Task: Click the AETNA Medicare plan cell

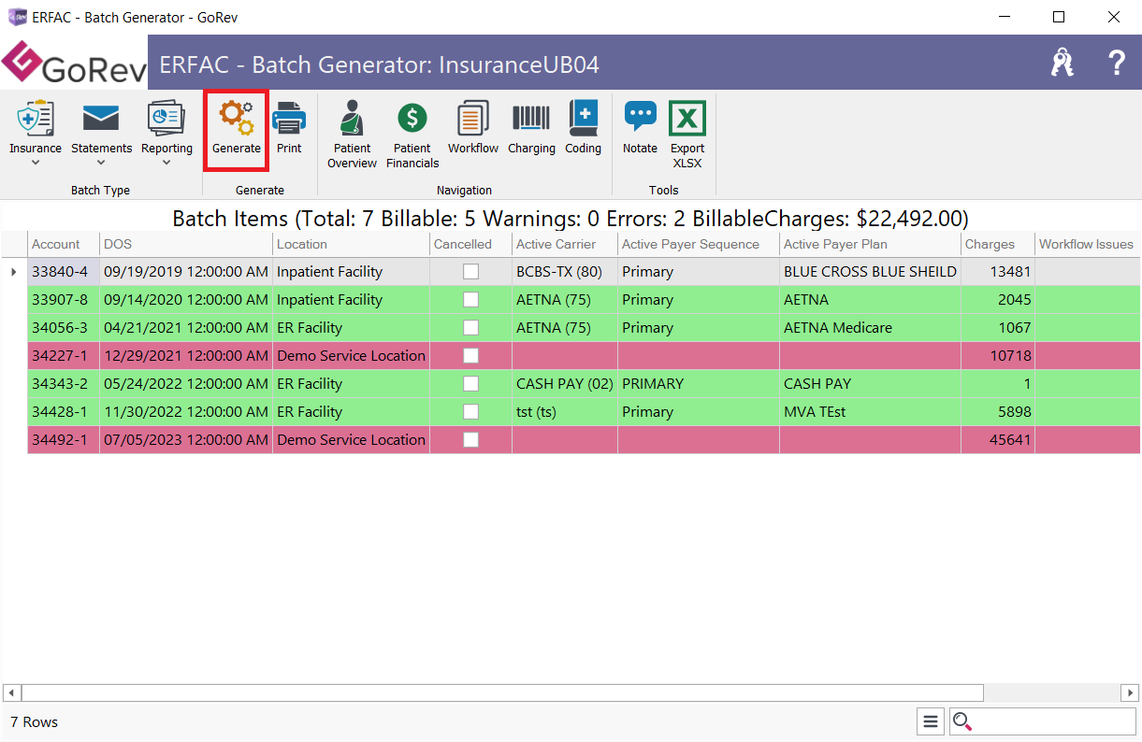Action: pyautogui.click(x=870, y=328)
